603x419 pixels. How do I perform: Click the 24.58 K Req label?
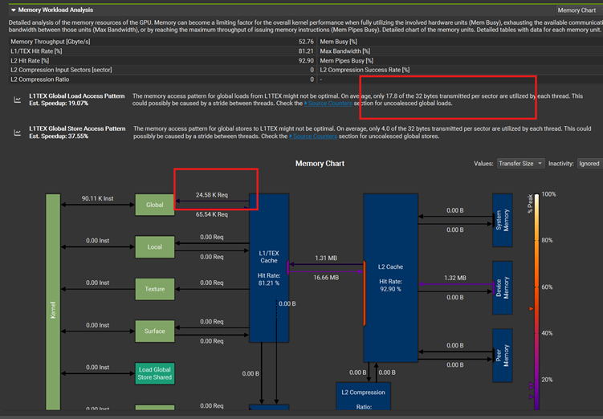point(211,195)
